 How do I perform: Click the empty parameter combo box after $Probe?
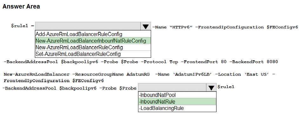click(172, 88)
